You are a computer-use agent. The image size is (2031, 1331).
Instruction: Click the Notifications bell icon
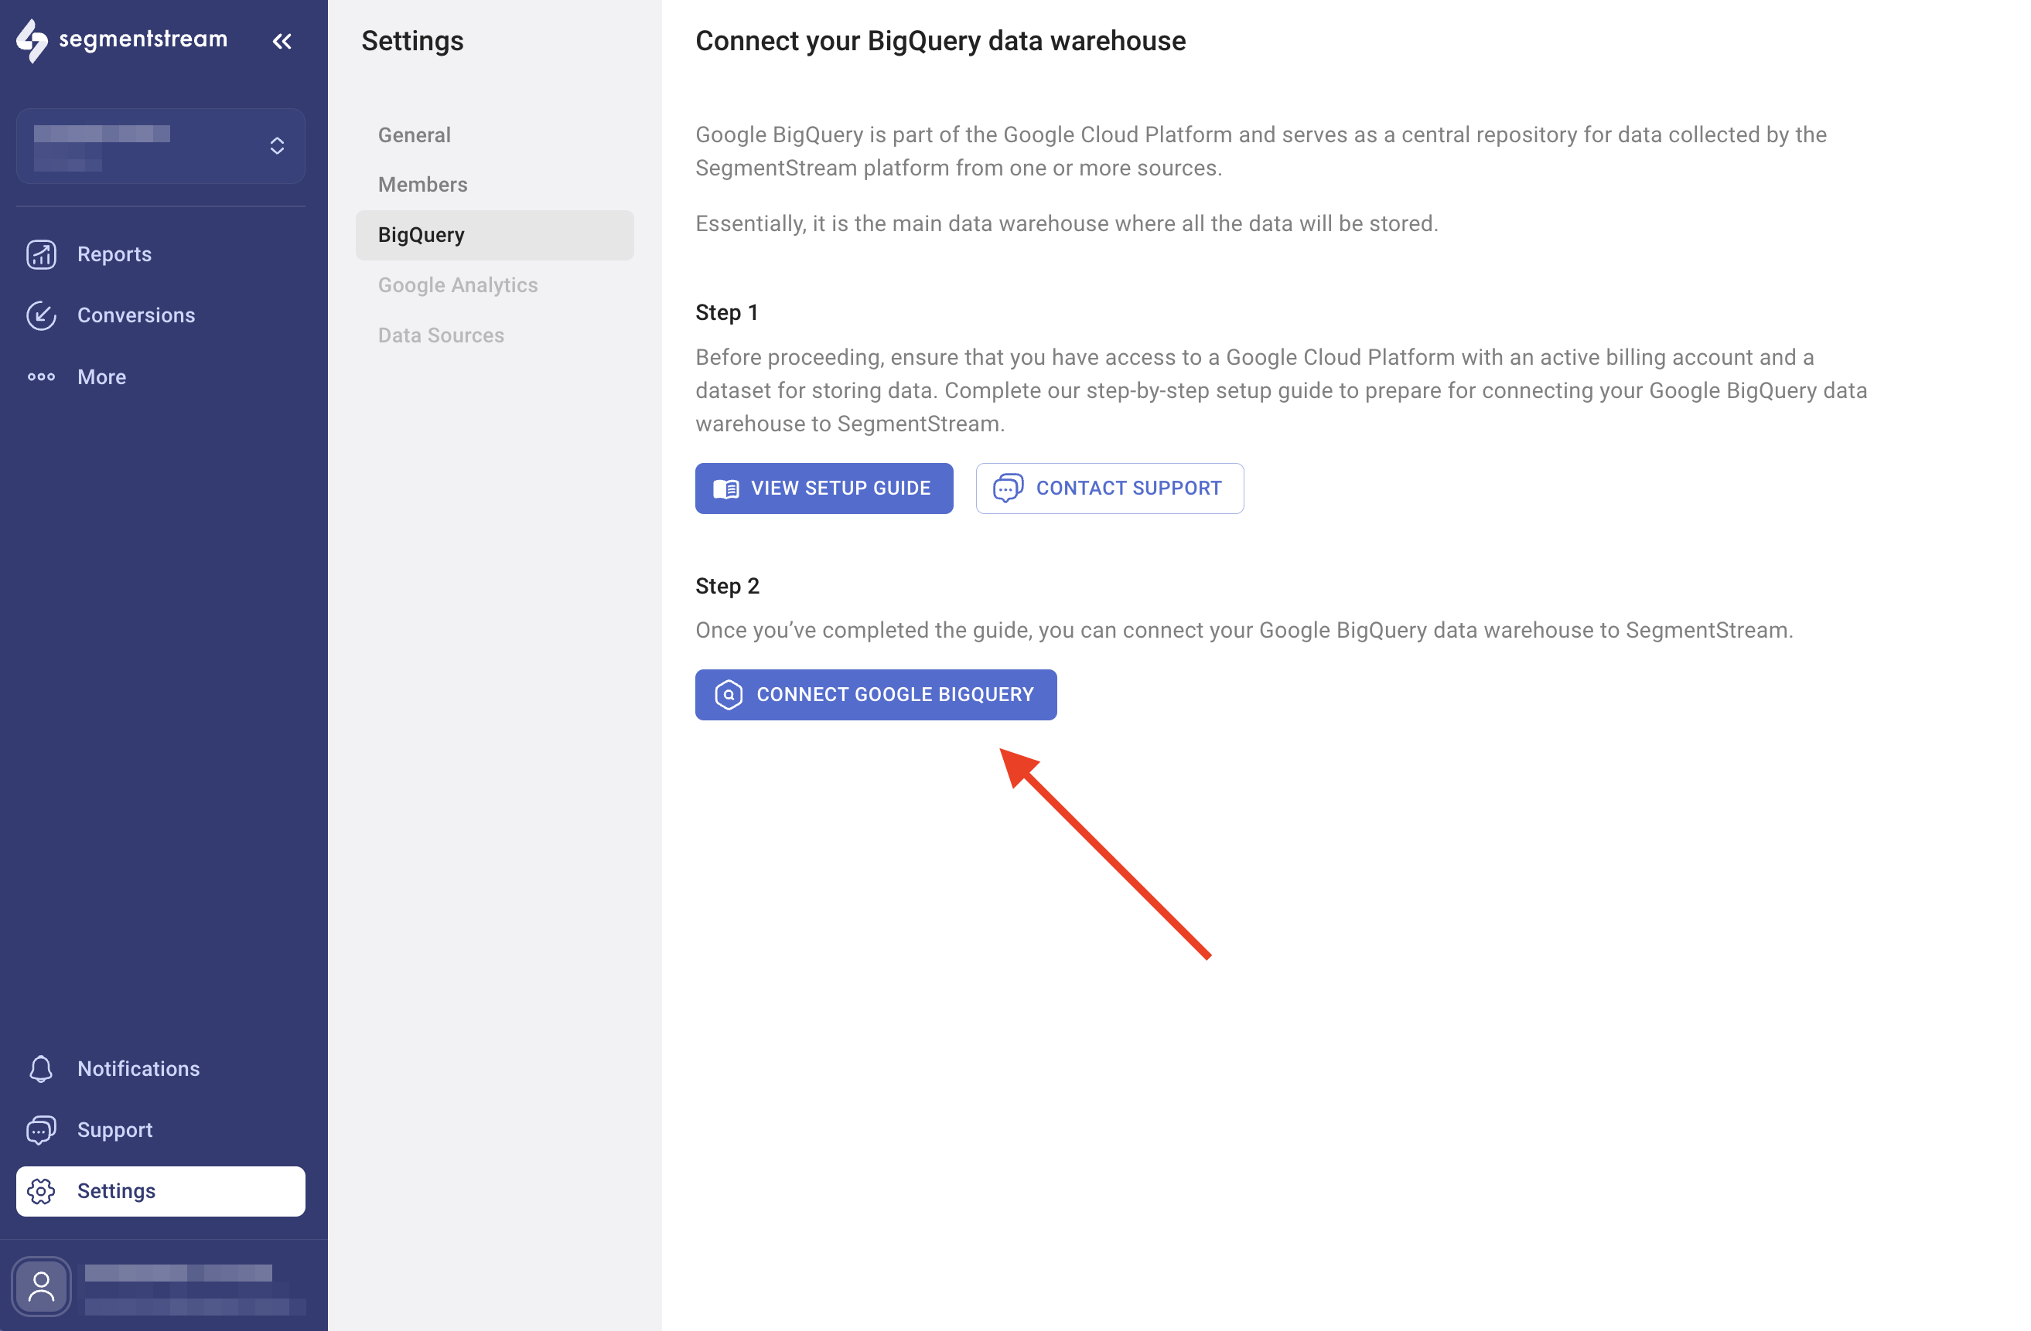pyautogui.click(x=41, y=1068)
